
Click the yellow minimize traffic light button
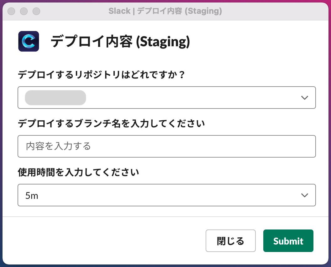coord(24,11)
